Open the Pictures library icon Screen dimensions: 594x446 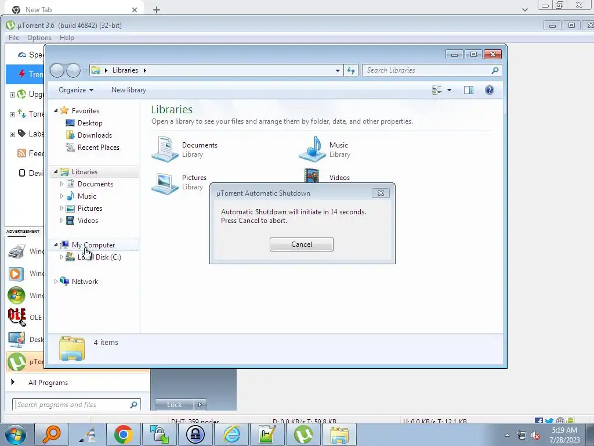pyautogui.click(x=165, y=182)
